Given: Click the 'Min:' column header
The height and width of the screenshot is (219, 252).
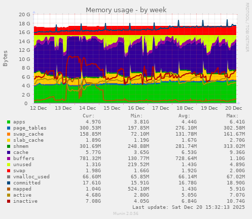Looking at the screenshot, I should coord(136,116).
